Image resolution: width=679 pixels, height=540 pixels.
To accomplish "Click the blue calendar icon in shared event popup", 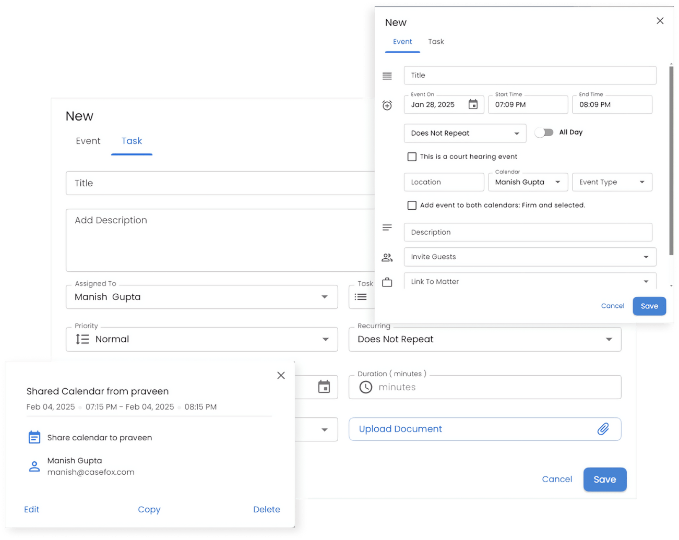I will point(33,437).
